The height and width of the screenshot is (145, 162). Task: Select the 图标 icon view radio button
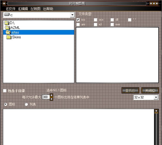[6, 104]
